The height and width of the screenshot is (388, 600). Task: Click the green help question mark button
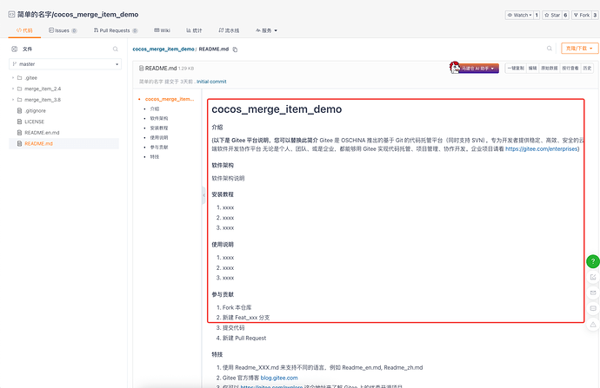593,261
